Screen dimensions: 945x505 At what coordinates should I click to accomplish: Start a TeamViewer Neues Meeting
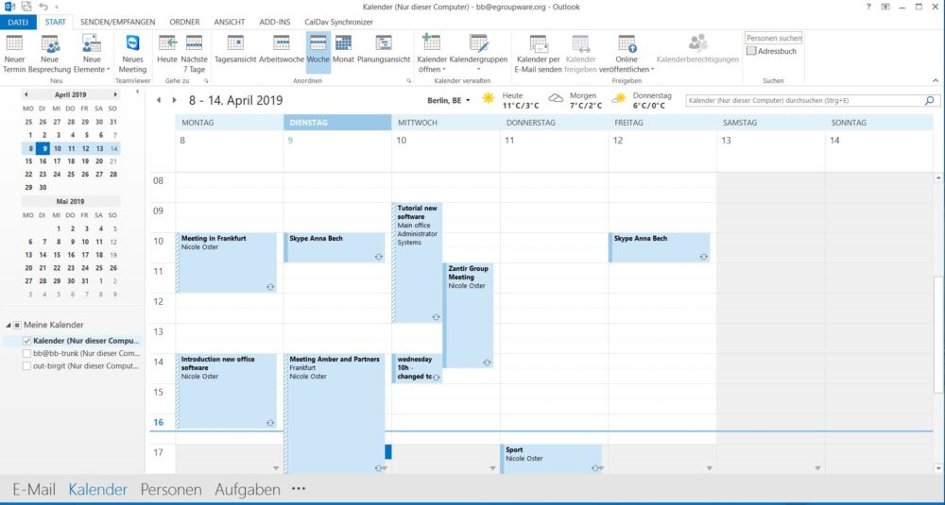(132, 44)
